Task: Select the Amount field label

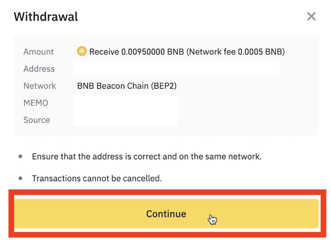Action: (38, 52)
